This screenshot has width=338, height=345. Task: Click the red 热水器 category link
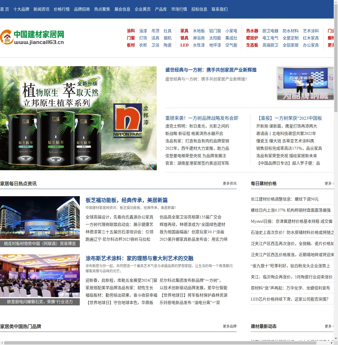252,31
